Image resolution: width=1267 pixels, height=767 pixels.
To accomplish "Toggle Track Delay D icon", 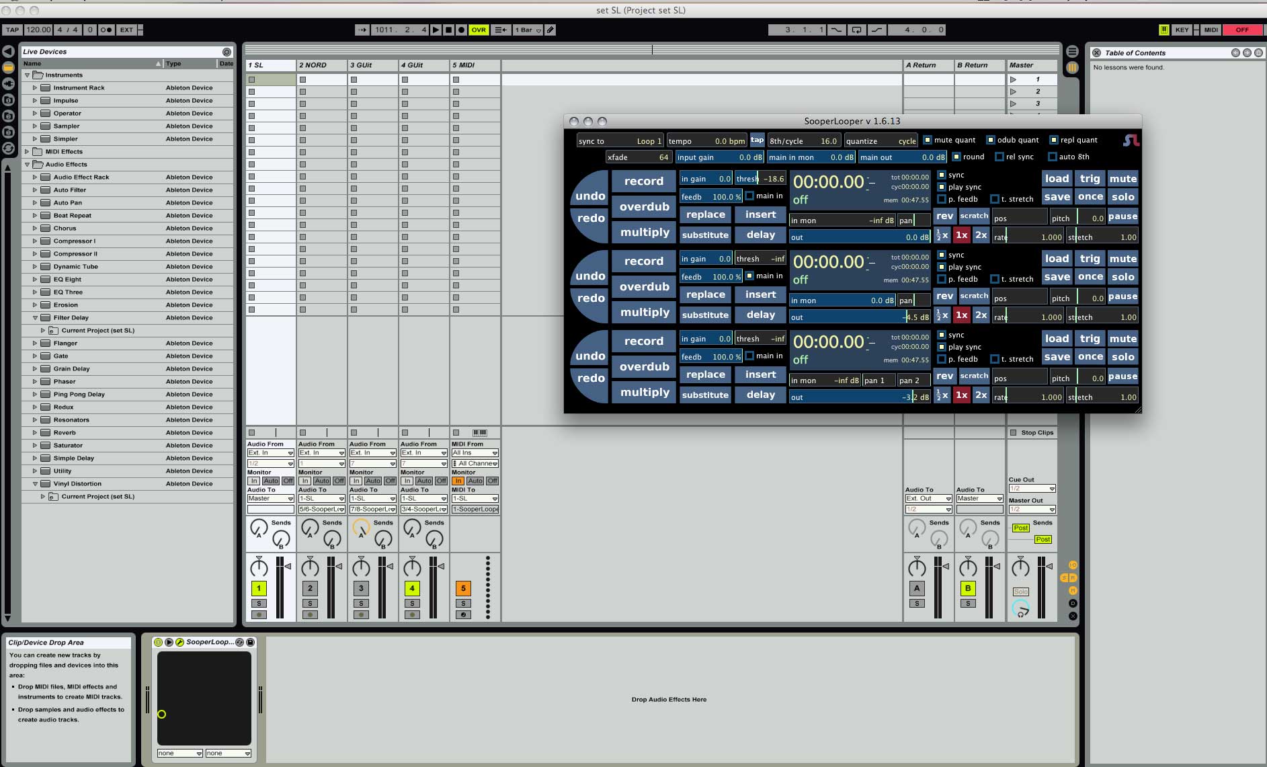I will point(1073,604).
